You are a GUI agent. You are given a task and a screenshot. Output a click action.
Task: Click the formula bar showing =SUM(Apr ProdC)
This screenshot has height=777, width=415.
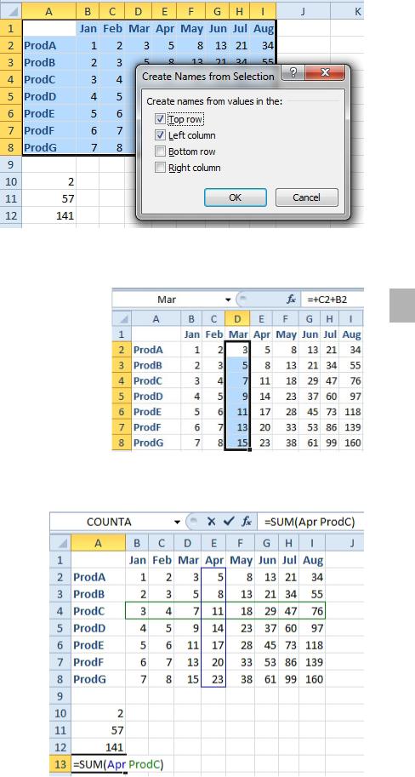[310, 522]
